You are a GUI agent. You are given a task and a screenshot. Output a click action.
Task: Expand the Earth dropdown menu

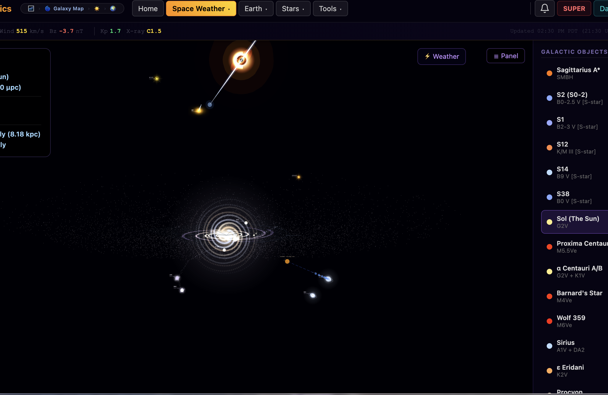click(x=256, y=8)
